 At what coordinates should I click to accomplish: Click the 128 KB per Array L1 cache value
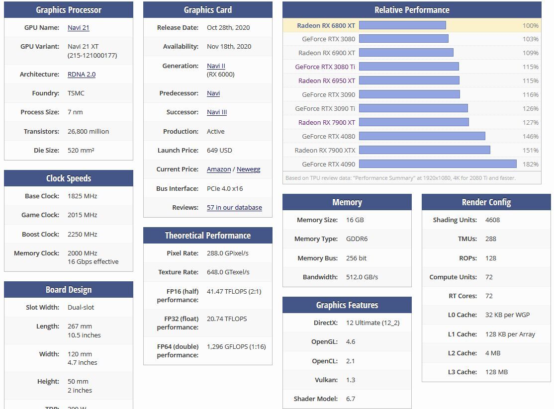point(510,334)
